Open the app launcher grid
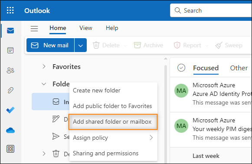The width and height of the screenshot is (252, 164). point(10,10)
